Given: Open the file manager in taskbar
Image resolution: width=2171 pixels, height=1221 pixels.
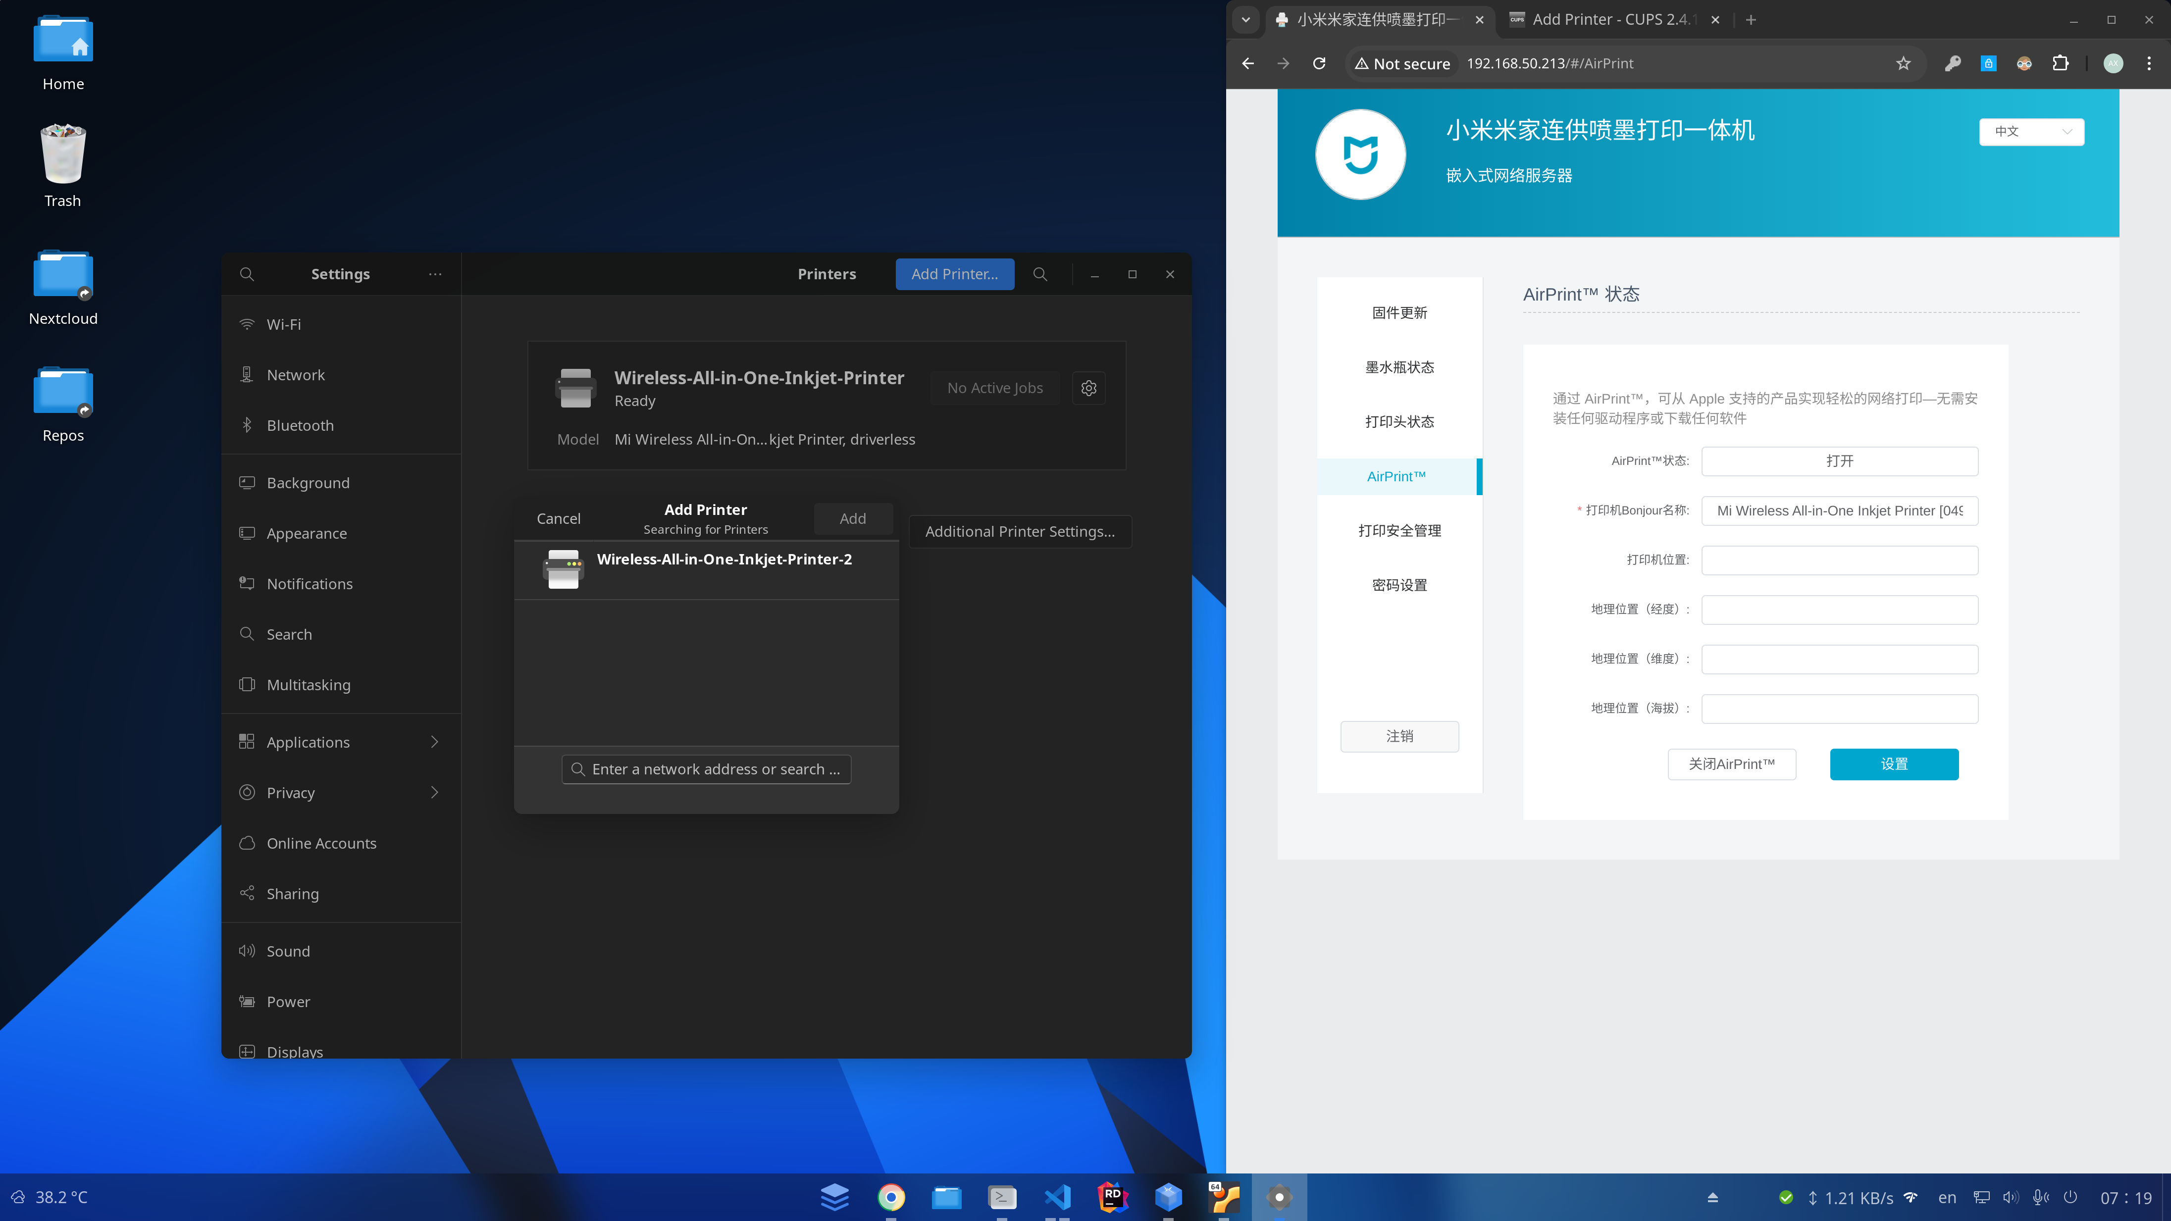Looking at the screenshot, I should coord(946,1197).
